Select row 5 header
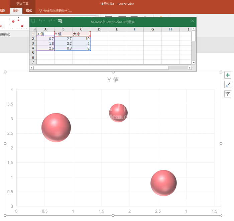The height and width of the screenshot is (221, 234). pos(33,53)
